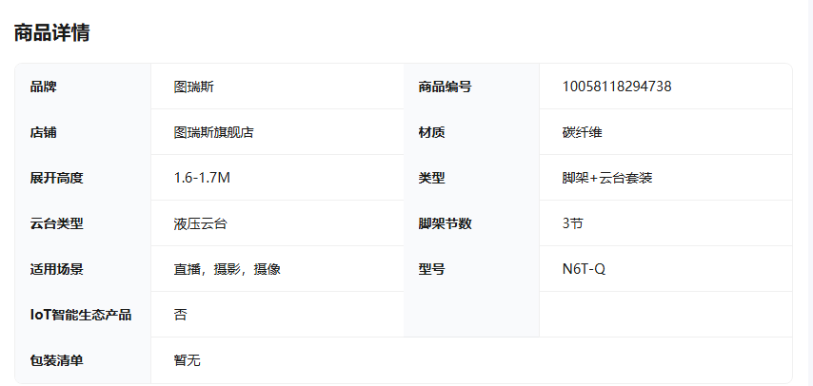The image size is (813, 386).
Task: Select the 型号 label
Action: point(431,269)
